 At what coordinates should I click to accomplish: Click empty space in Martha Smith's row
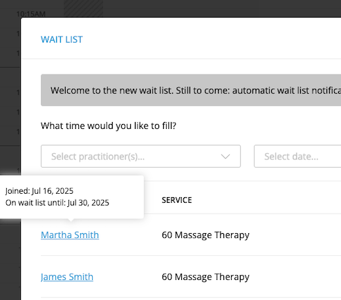coord(295,234)
